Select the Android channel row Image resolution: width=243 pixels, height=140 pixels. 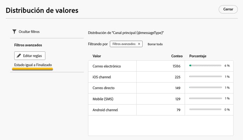(x=105, y=110)
